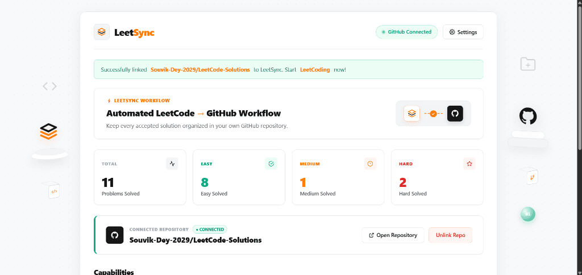Click the GitHub Connected status badge
This screenshot has height=275, width=582.
pos(406,32)
